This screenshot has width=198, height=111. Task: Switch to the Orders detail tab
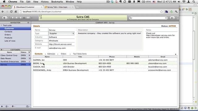pyautogui.click(x=63, y=54)
